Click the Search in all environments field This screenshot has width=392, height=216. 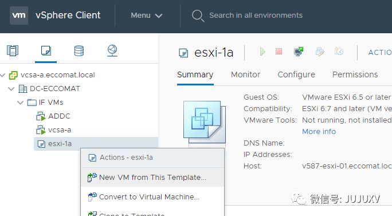pos(256,15)
